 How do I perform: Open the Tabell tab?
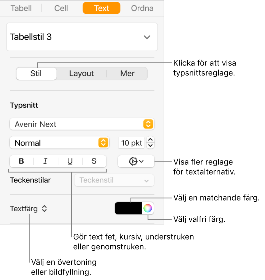point(21,8)
